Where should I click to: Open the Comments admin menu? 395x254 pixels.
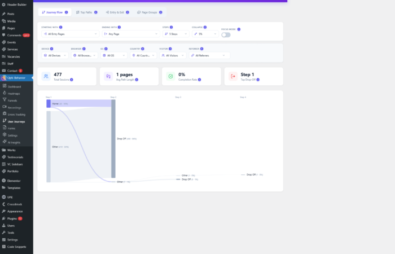click(x=14, y=35)
